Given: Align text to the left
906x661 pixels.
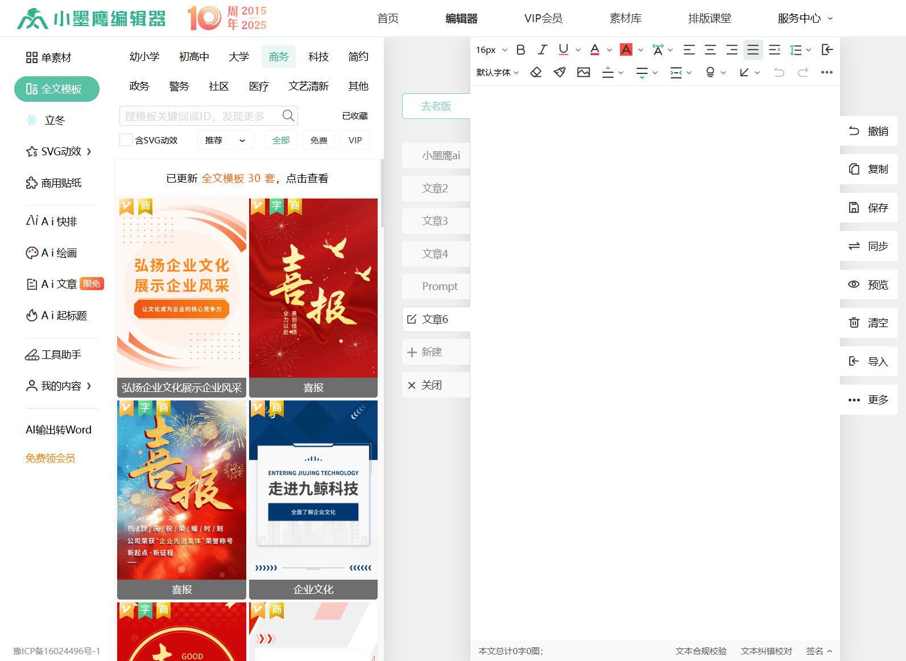Looking at the screenshot, I should tap(689, 49).
